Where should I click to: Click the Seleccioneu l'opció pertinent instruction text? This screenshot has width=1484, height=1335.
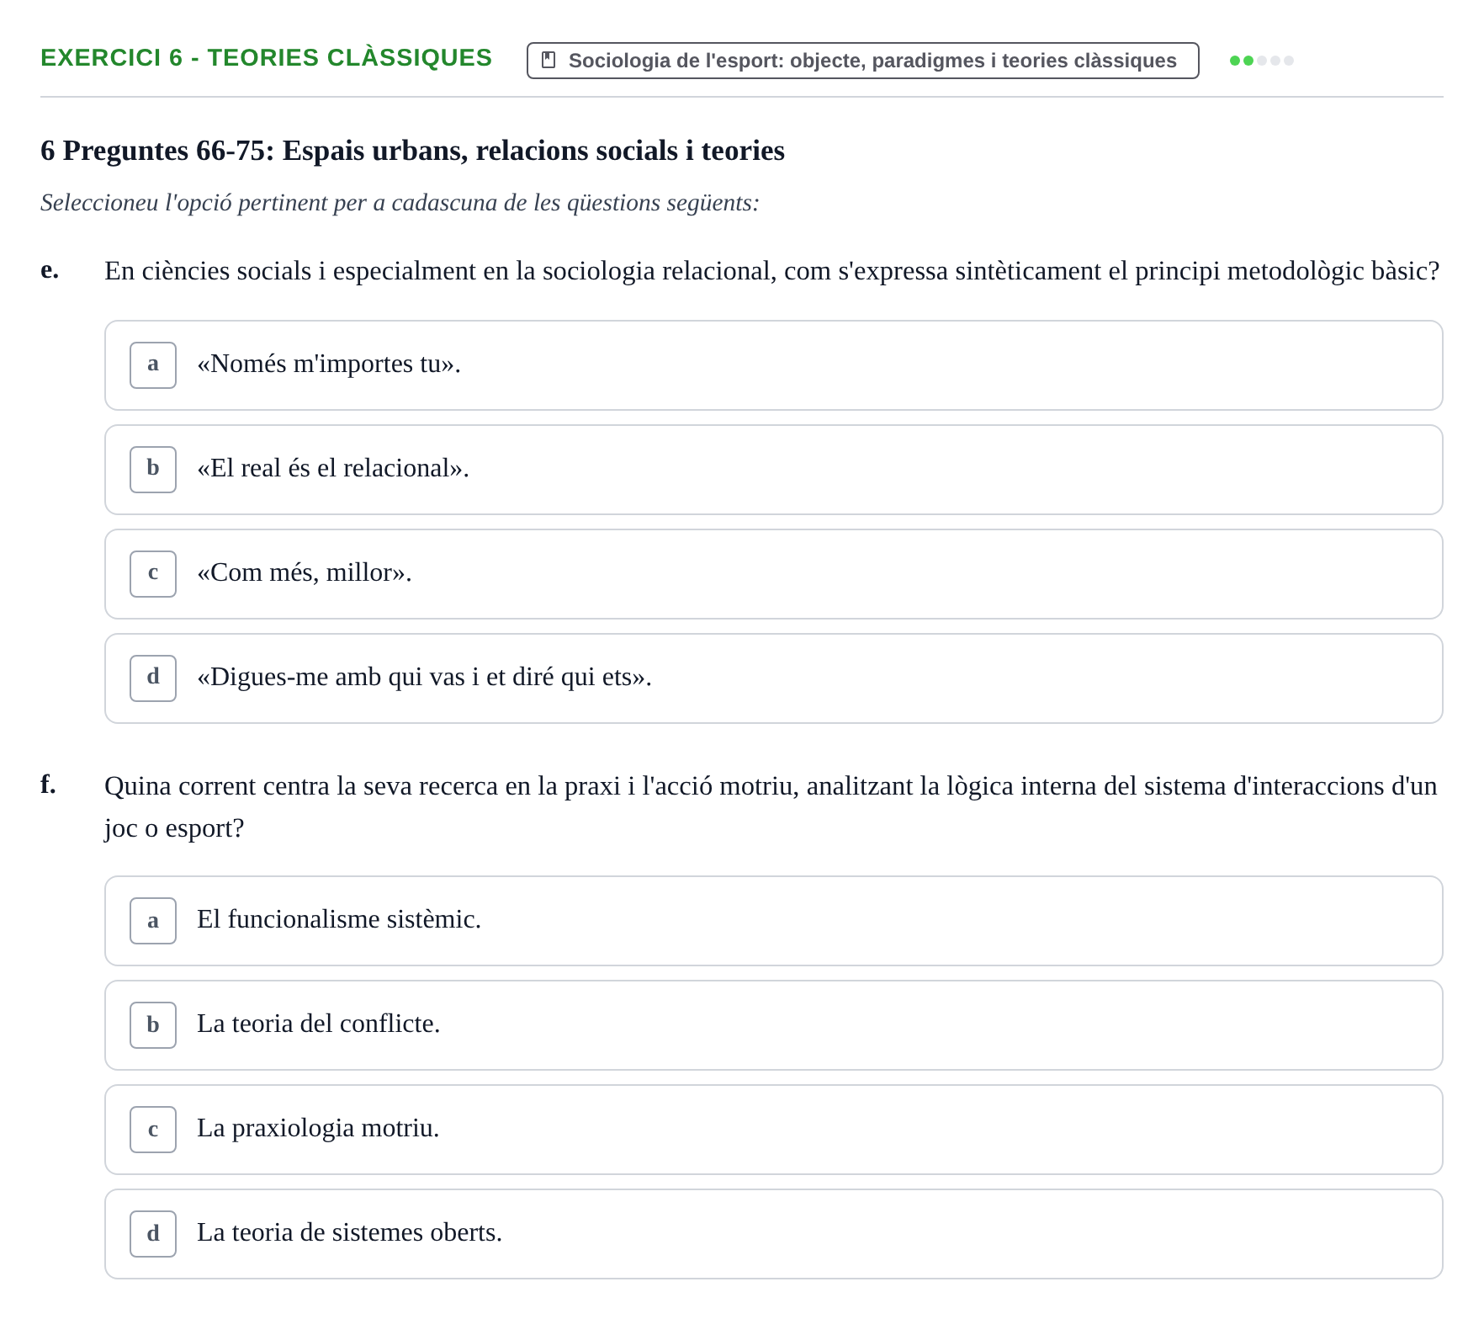[x=400, y=203]
